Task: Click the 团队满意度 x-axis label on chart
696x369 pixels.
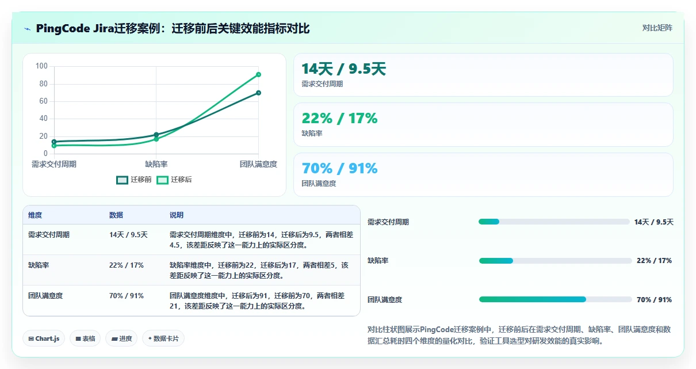Action: point(258,164)
